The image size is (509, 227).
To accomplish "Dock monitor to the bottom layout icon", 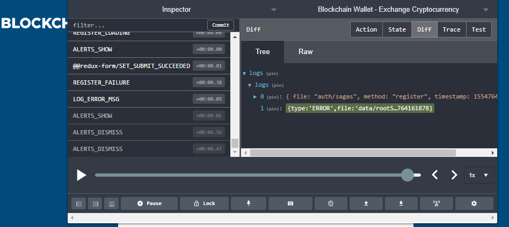I will [x=111, y=203].
